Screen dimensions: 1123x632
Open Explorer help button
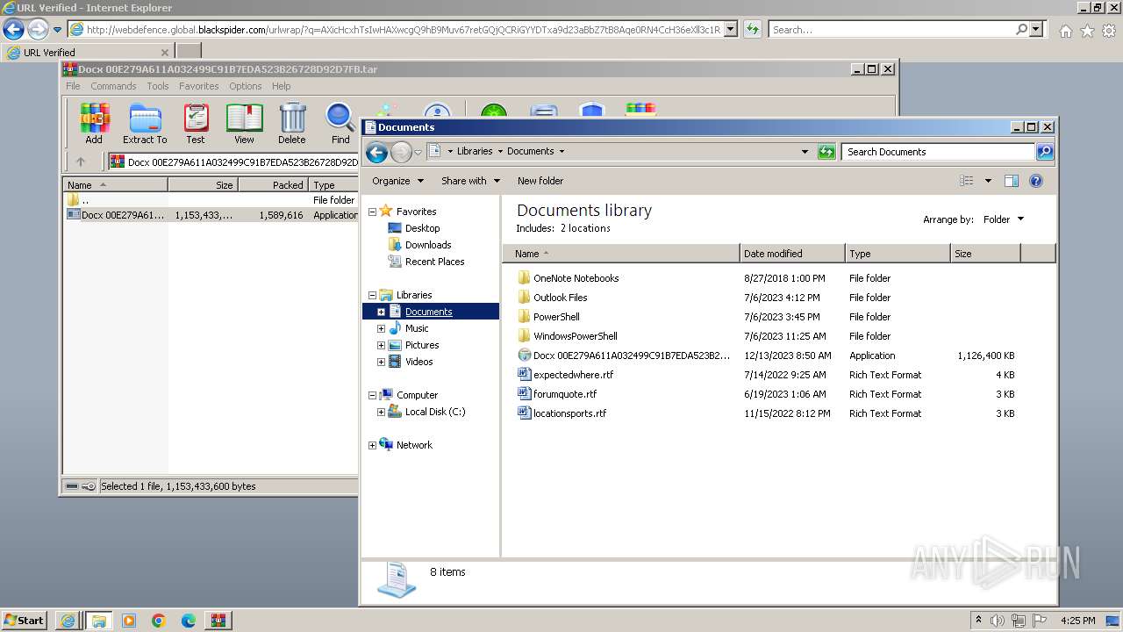[1035, 181]
